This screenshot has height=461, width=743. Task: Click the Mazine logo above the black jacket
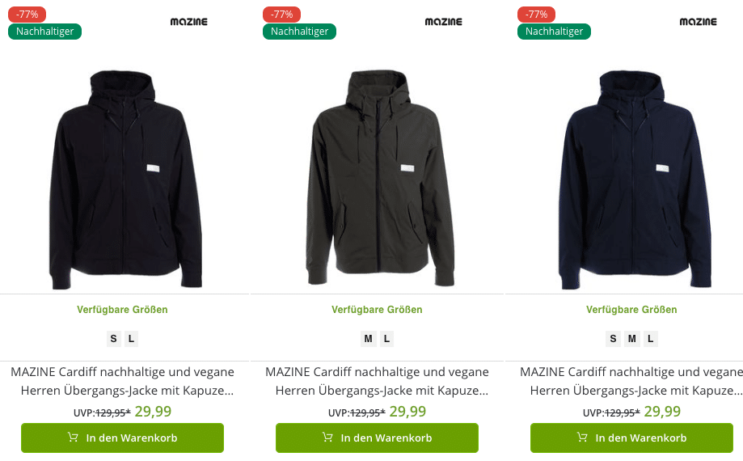[x=188, y=22]
